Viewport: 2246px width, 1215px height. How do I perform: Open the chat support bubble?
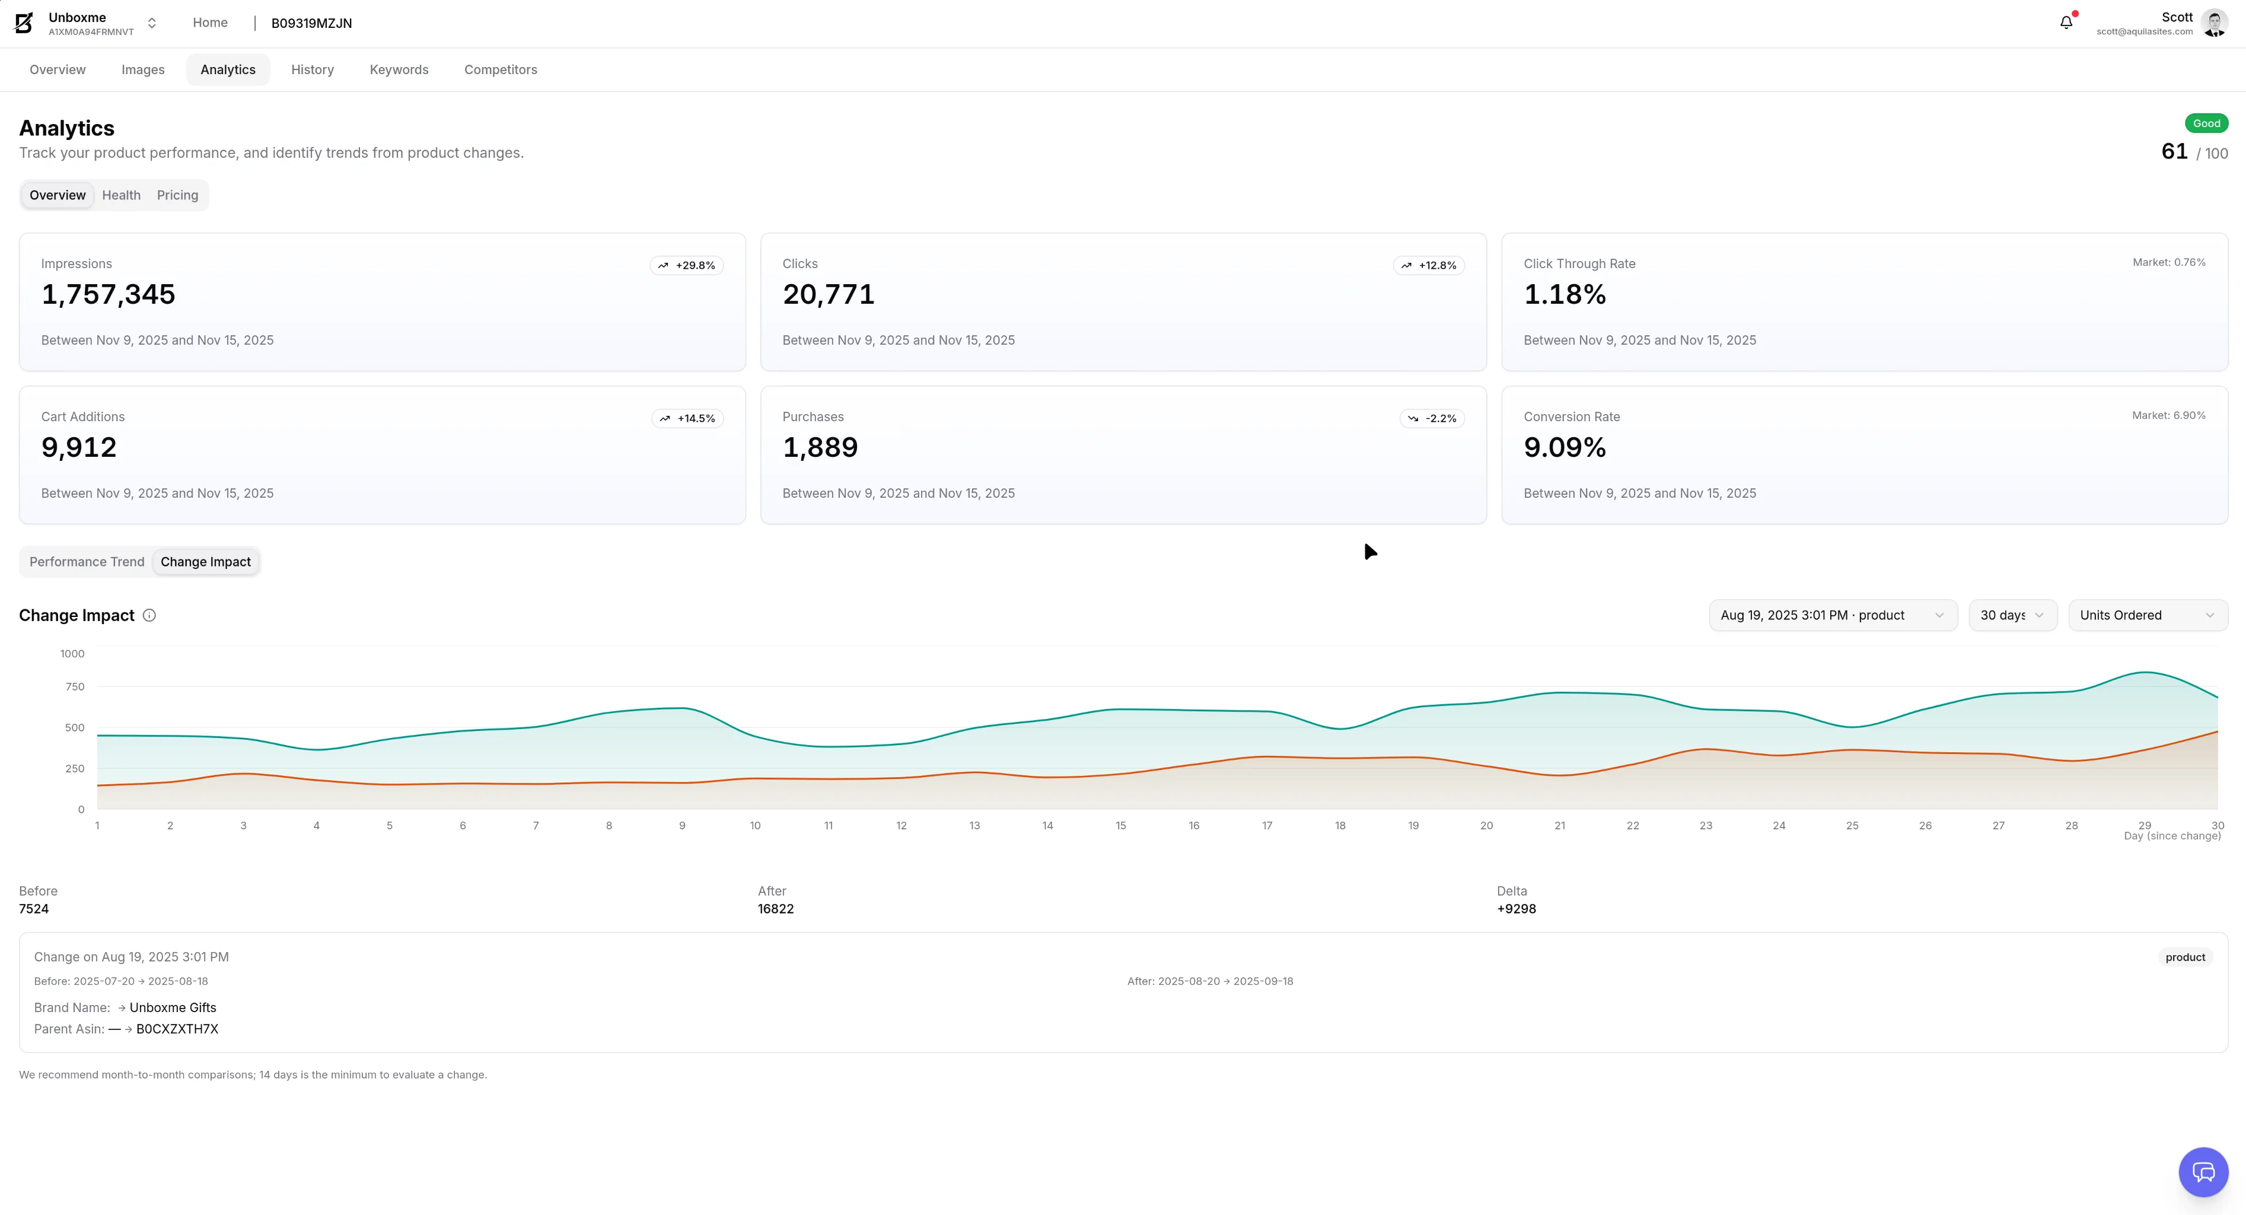(2203, 1172)
